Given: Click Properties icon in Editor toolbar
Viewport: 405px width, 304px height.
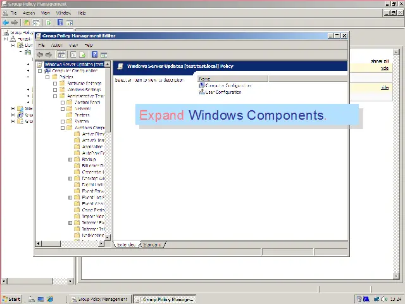Looking at the screenshot, I should point(73,54).
